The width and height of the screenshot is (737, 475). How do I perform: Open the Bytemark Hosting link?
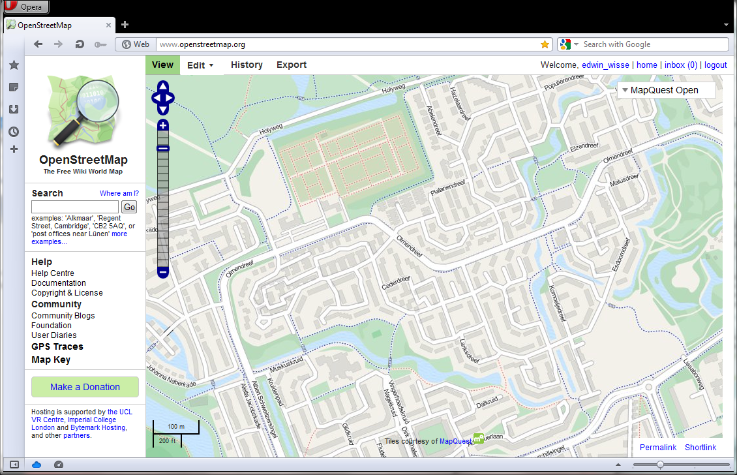point(98,427)
